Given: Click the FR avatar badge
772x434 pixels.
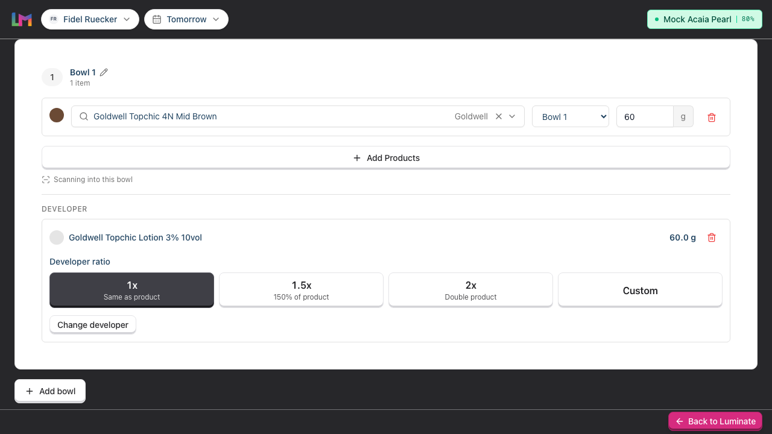Looking at the screenshot, I should (x=54, y=19).
